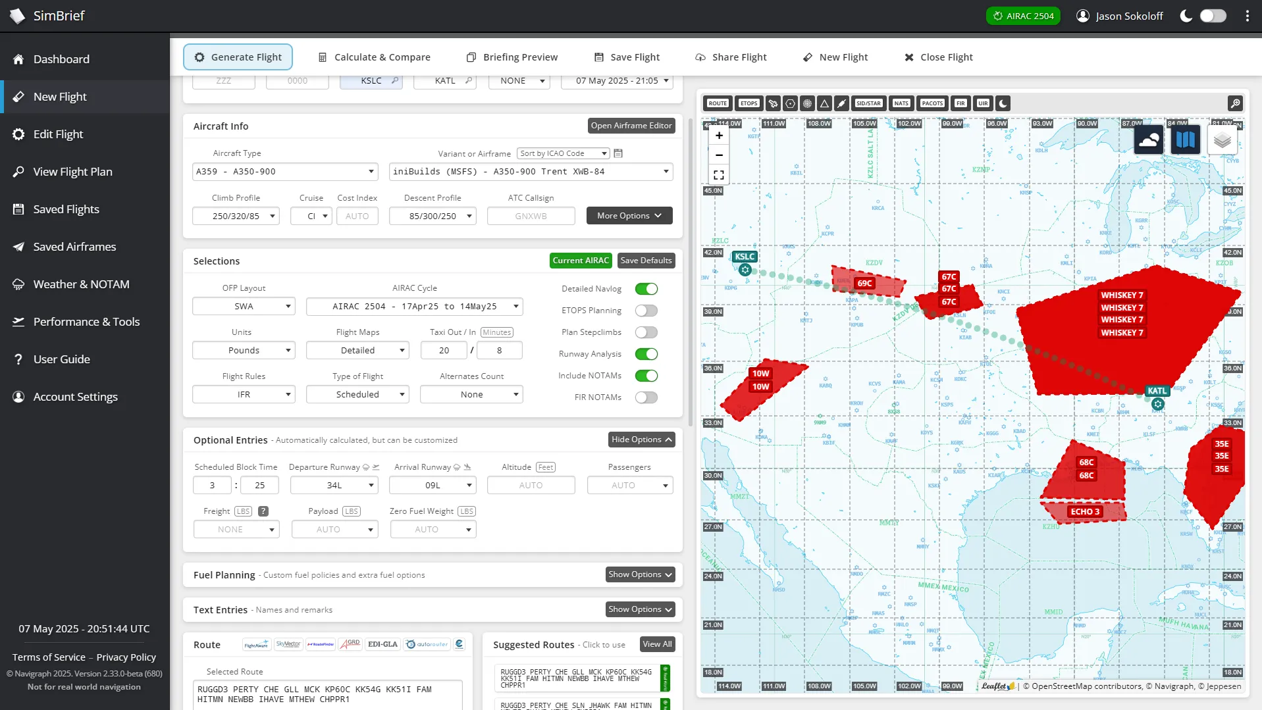Viewport: 1262px width, 710px height.
Task: Click the map search magnifier icon
Action: point(1235,103)
